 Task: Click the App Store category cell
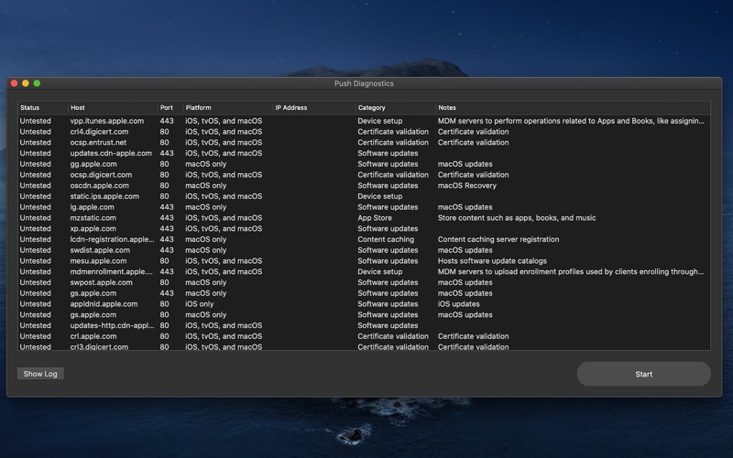375,218
